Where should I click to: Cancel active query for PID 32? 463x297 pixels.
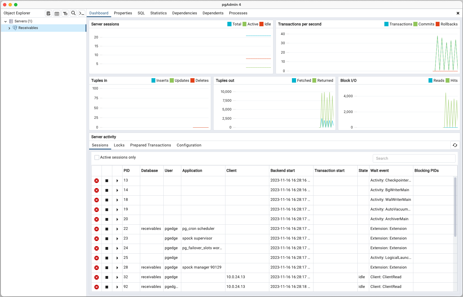(x=107, y=277)
